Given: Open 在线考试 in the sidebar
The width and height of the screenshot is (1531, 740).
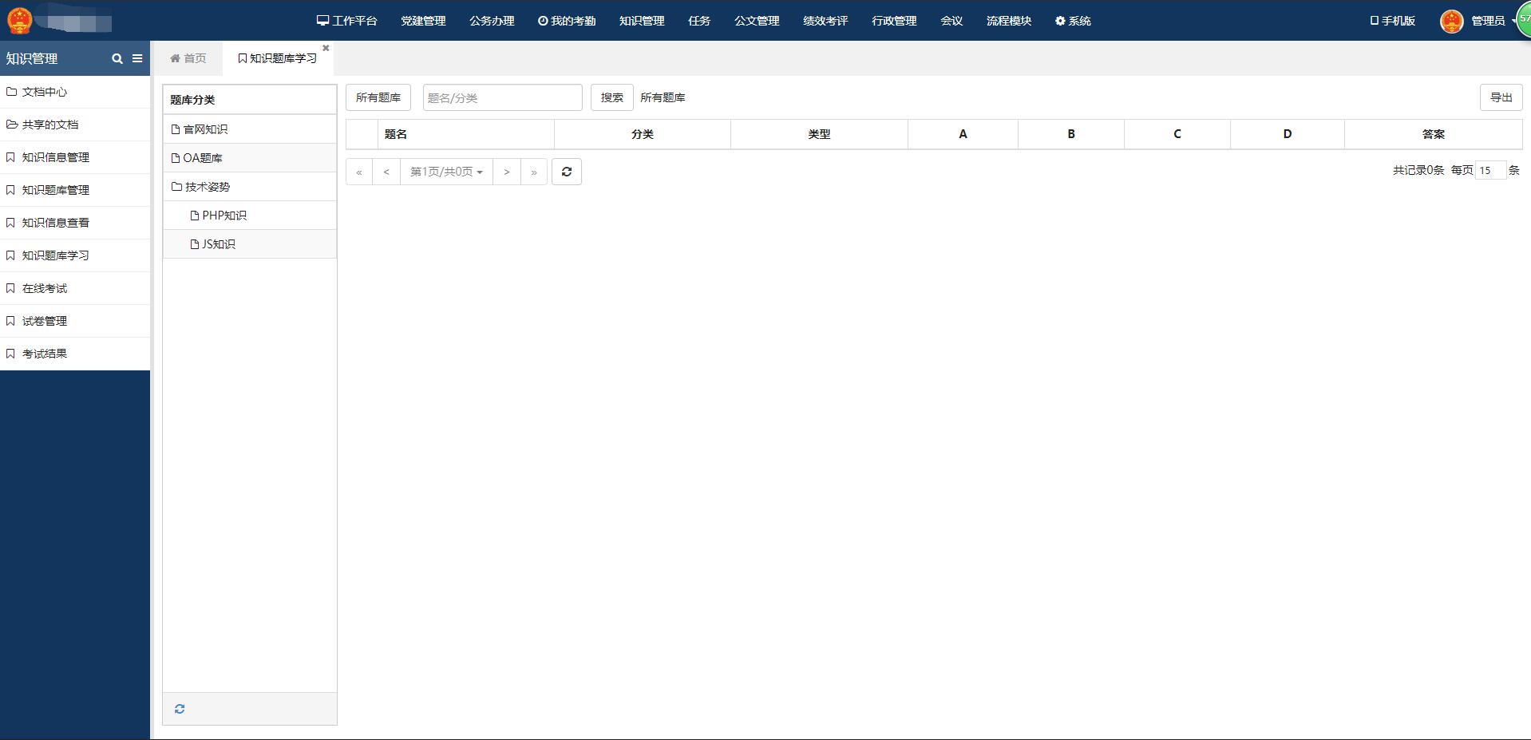Looking at the screenshot, I should click(75, 288).
